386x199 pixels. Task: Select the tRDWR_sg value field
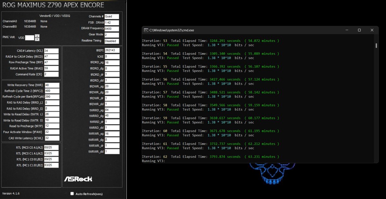pos(112,86)
